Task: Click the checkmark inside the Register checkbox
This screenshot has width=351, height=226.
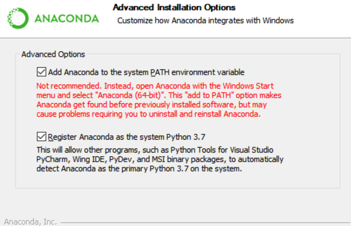Action: click(x=42, y=137)
